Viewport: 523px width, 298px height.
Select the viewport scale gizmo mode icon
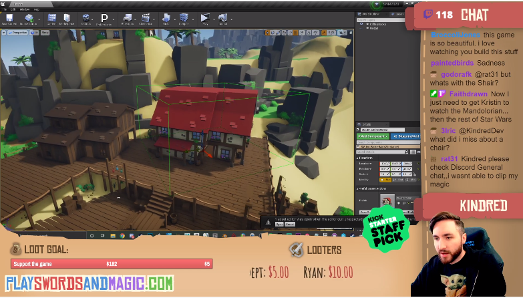click(x=278, y=33)
